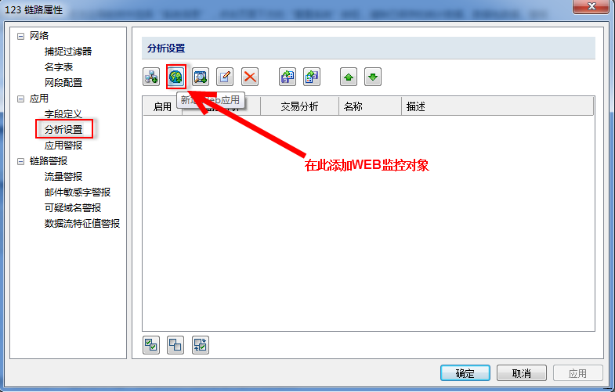Click the new signature application icon
Screen dimensions: 615x392
201,77
